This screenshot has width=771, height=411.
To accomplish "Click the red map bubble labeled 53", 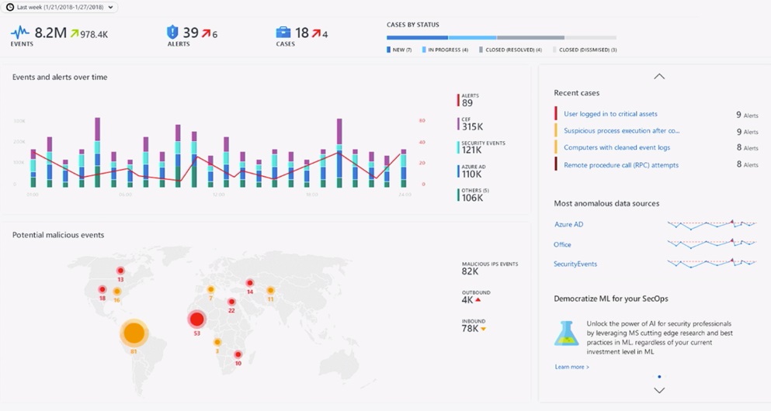I will pyautogui.click(x=196, y=319).
